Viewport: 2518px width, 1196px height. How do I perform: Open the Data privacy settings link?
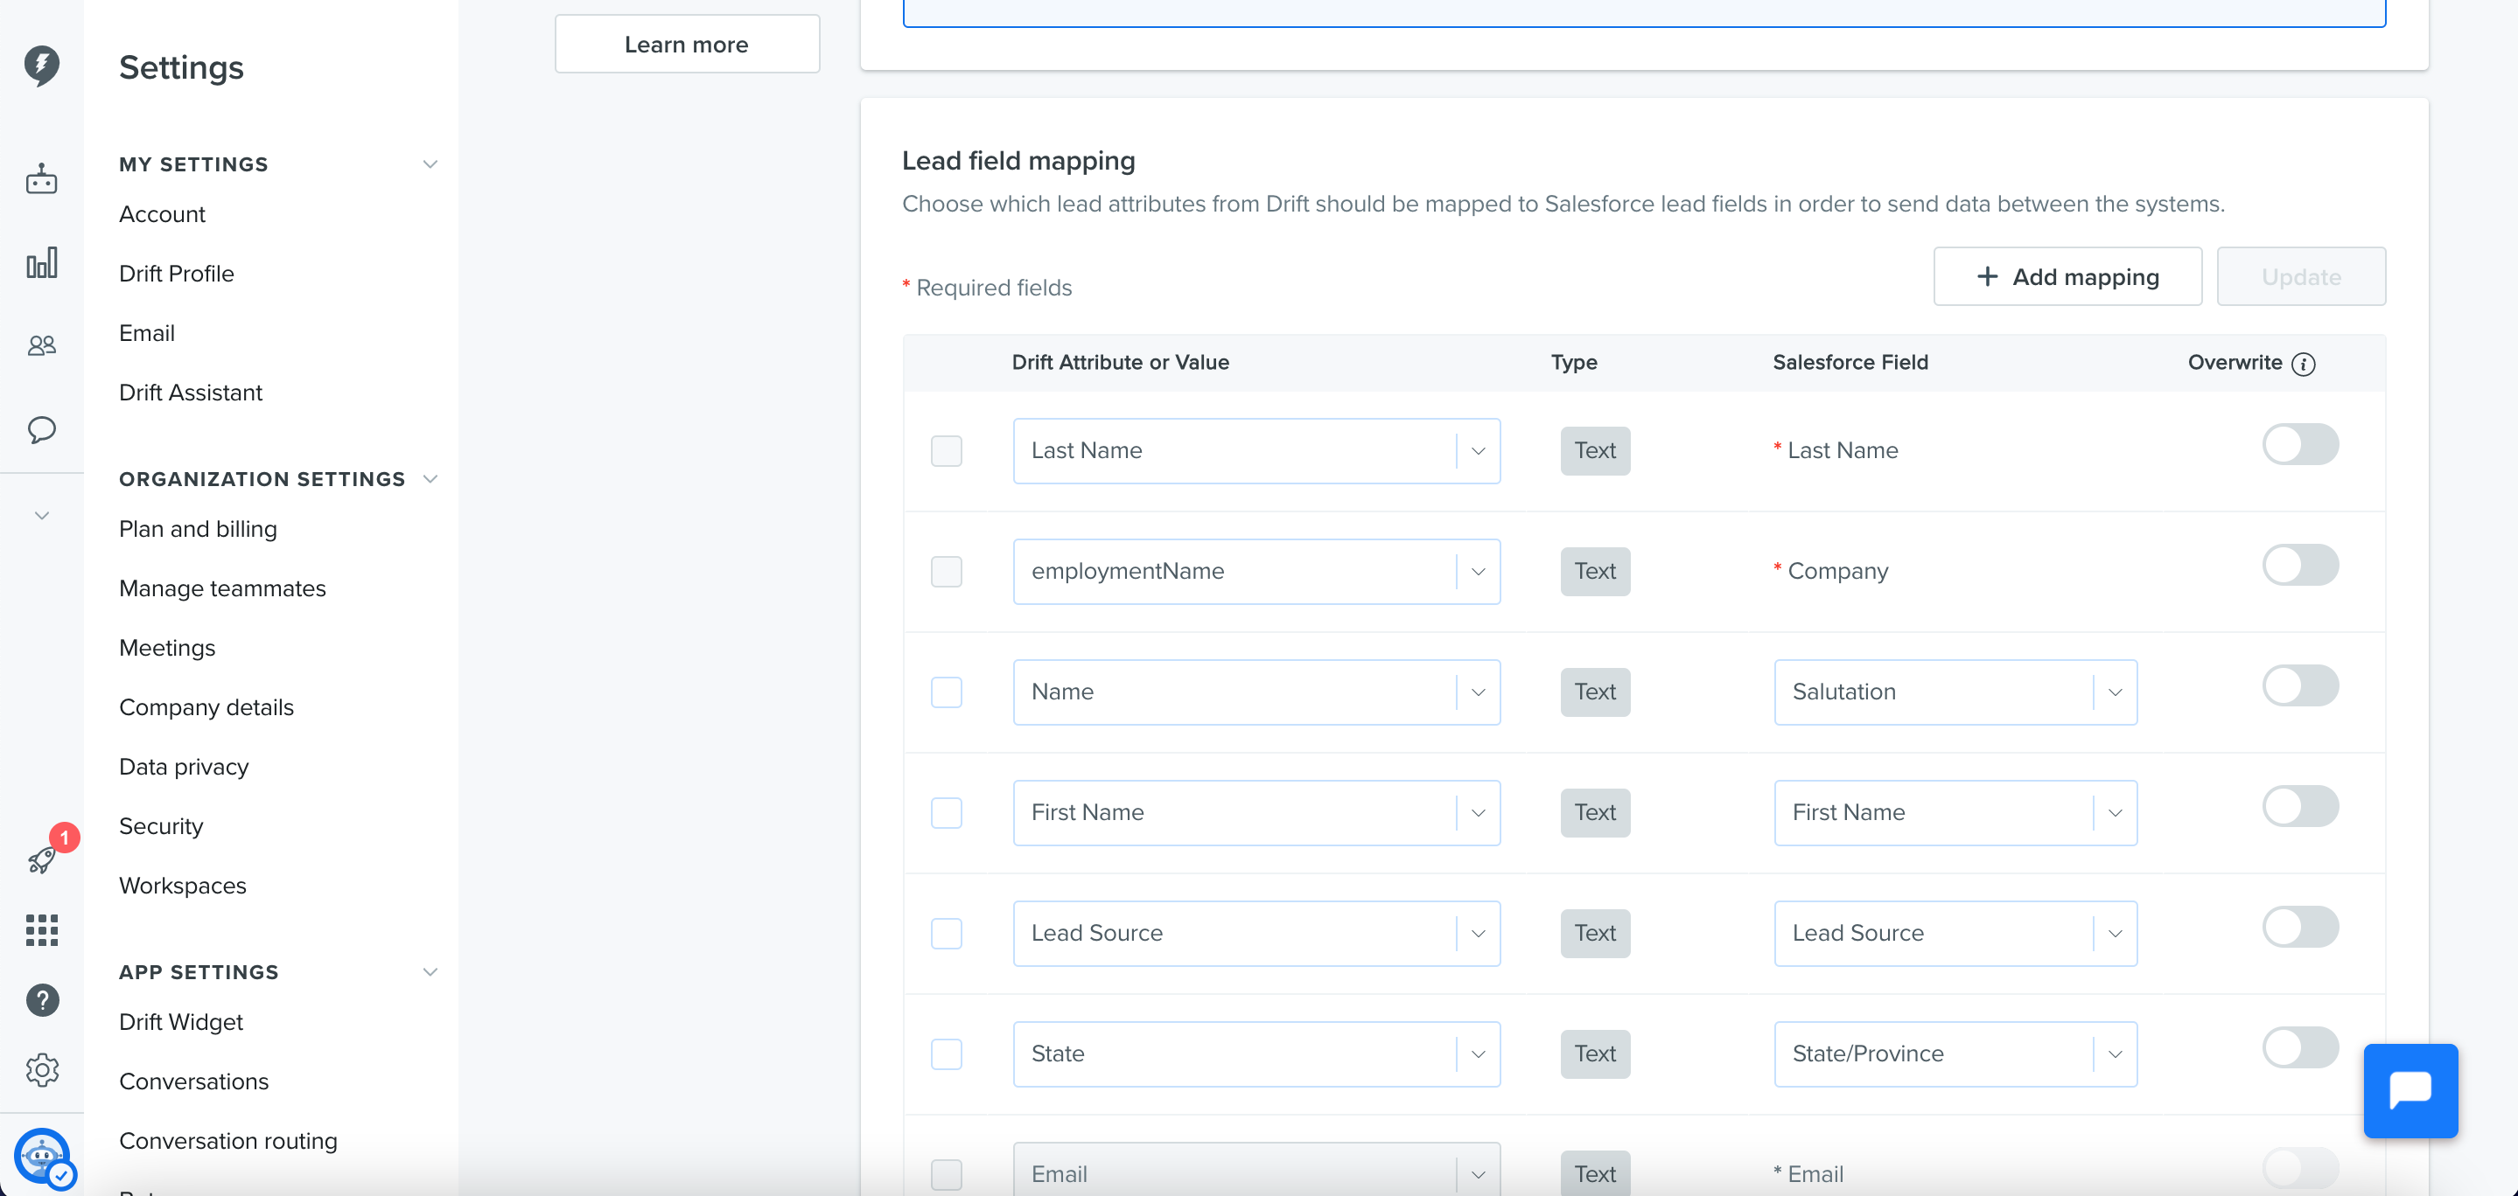click(x=184, y=766)
